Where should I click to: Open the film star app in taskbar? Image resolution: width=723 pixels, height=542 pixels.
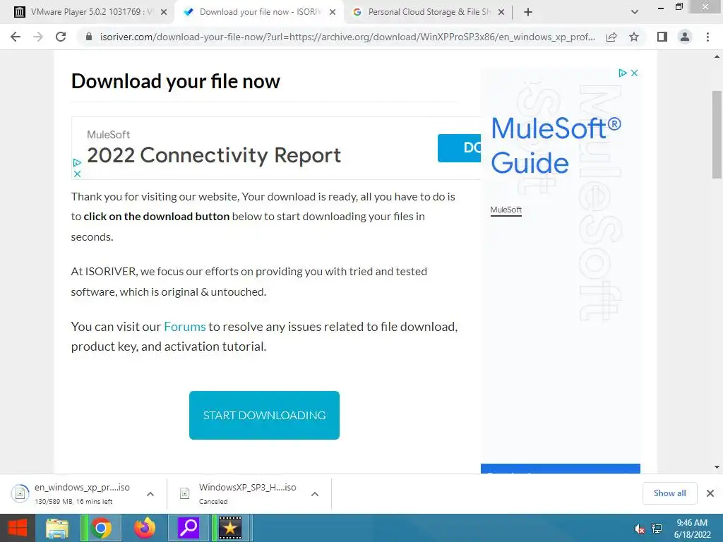[x=230, y=528]
